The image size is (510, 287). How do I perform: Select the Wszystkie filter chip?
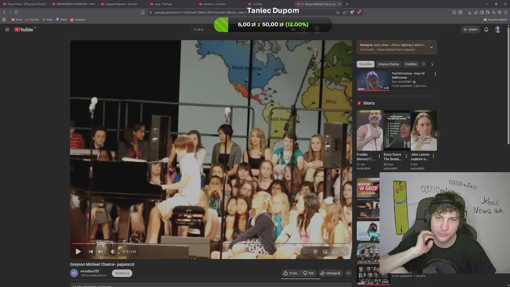click(365, 64)
